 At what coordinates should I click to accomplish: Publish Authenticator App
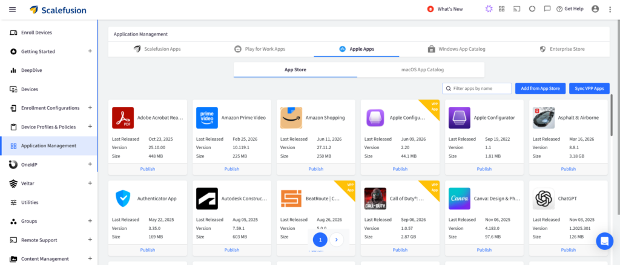148,250
